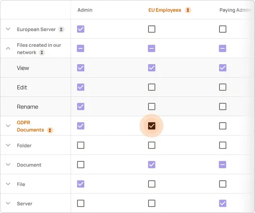Click the EU Employees column title
This screenshot has height=213, width=255.
[165, 10]
